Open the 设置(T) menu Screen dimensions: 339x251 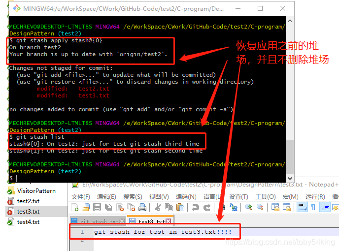238,197
